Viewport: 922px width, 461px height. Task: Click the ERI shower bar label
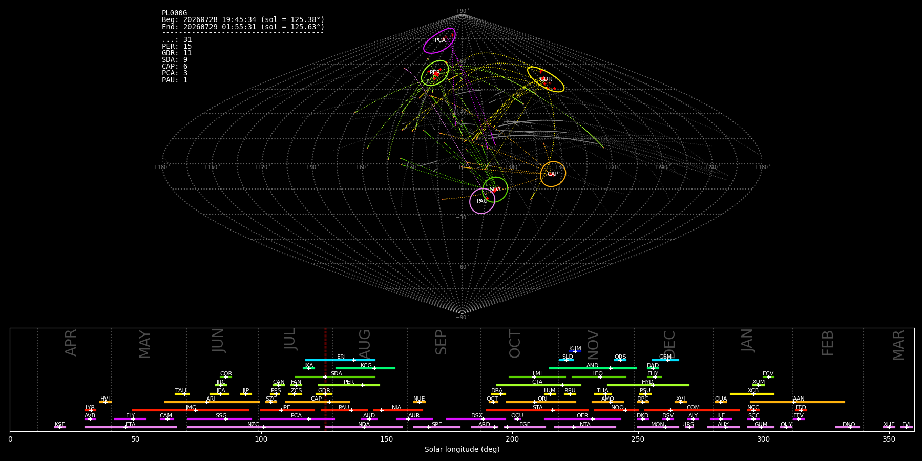point(341,357)
